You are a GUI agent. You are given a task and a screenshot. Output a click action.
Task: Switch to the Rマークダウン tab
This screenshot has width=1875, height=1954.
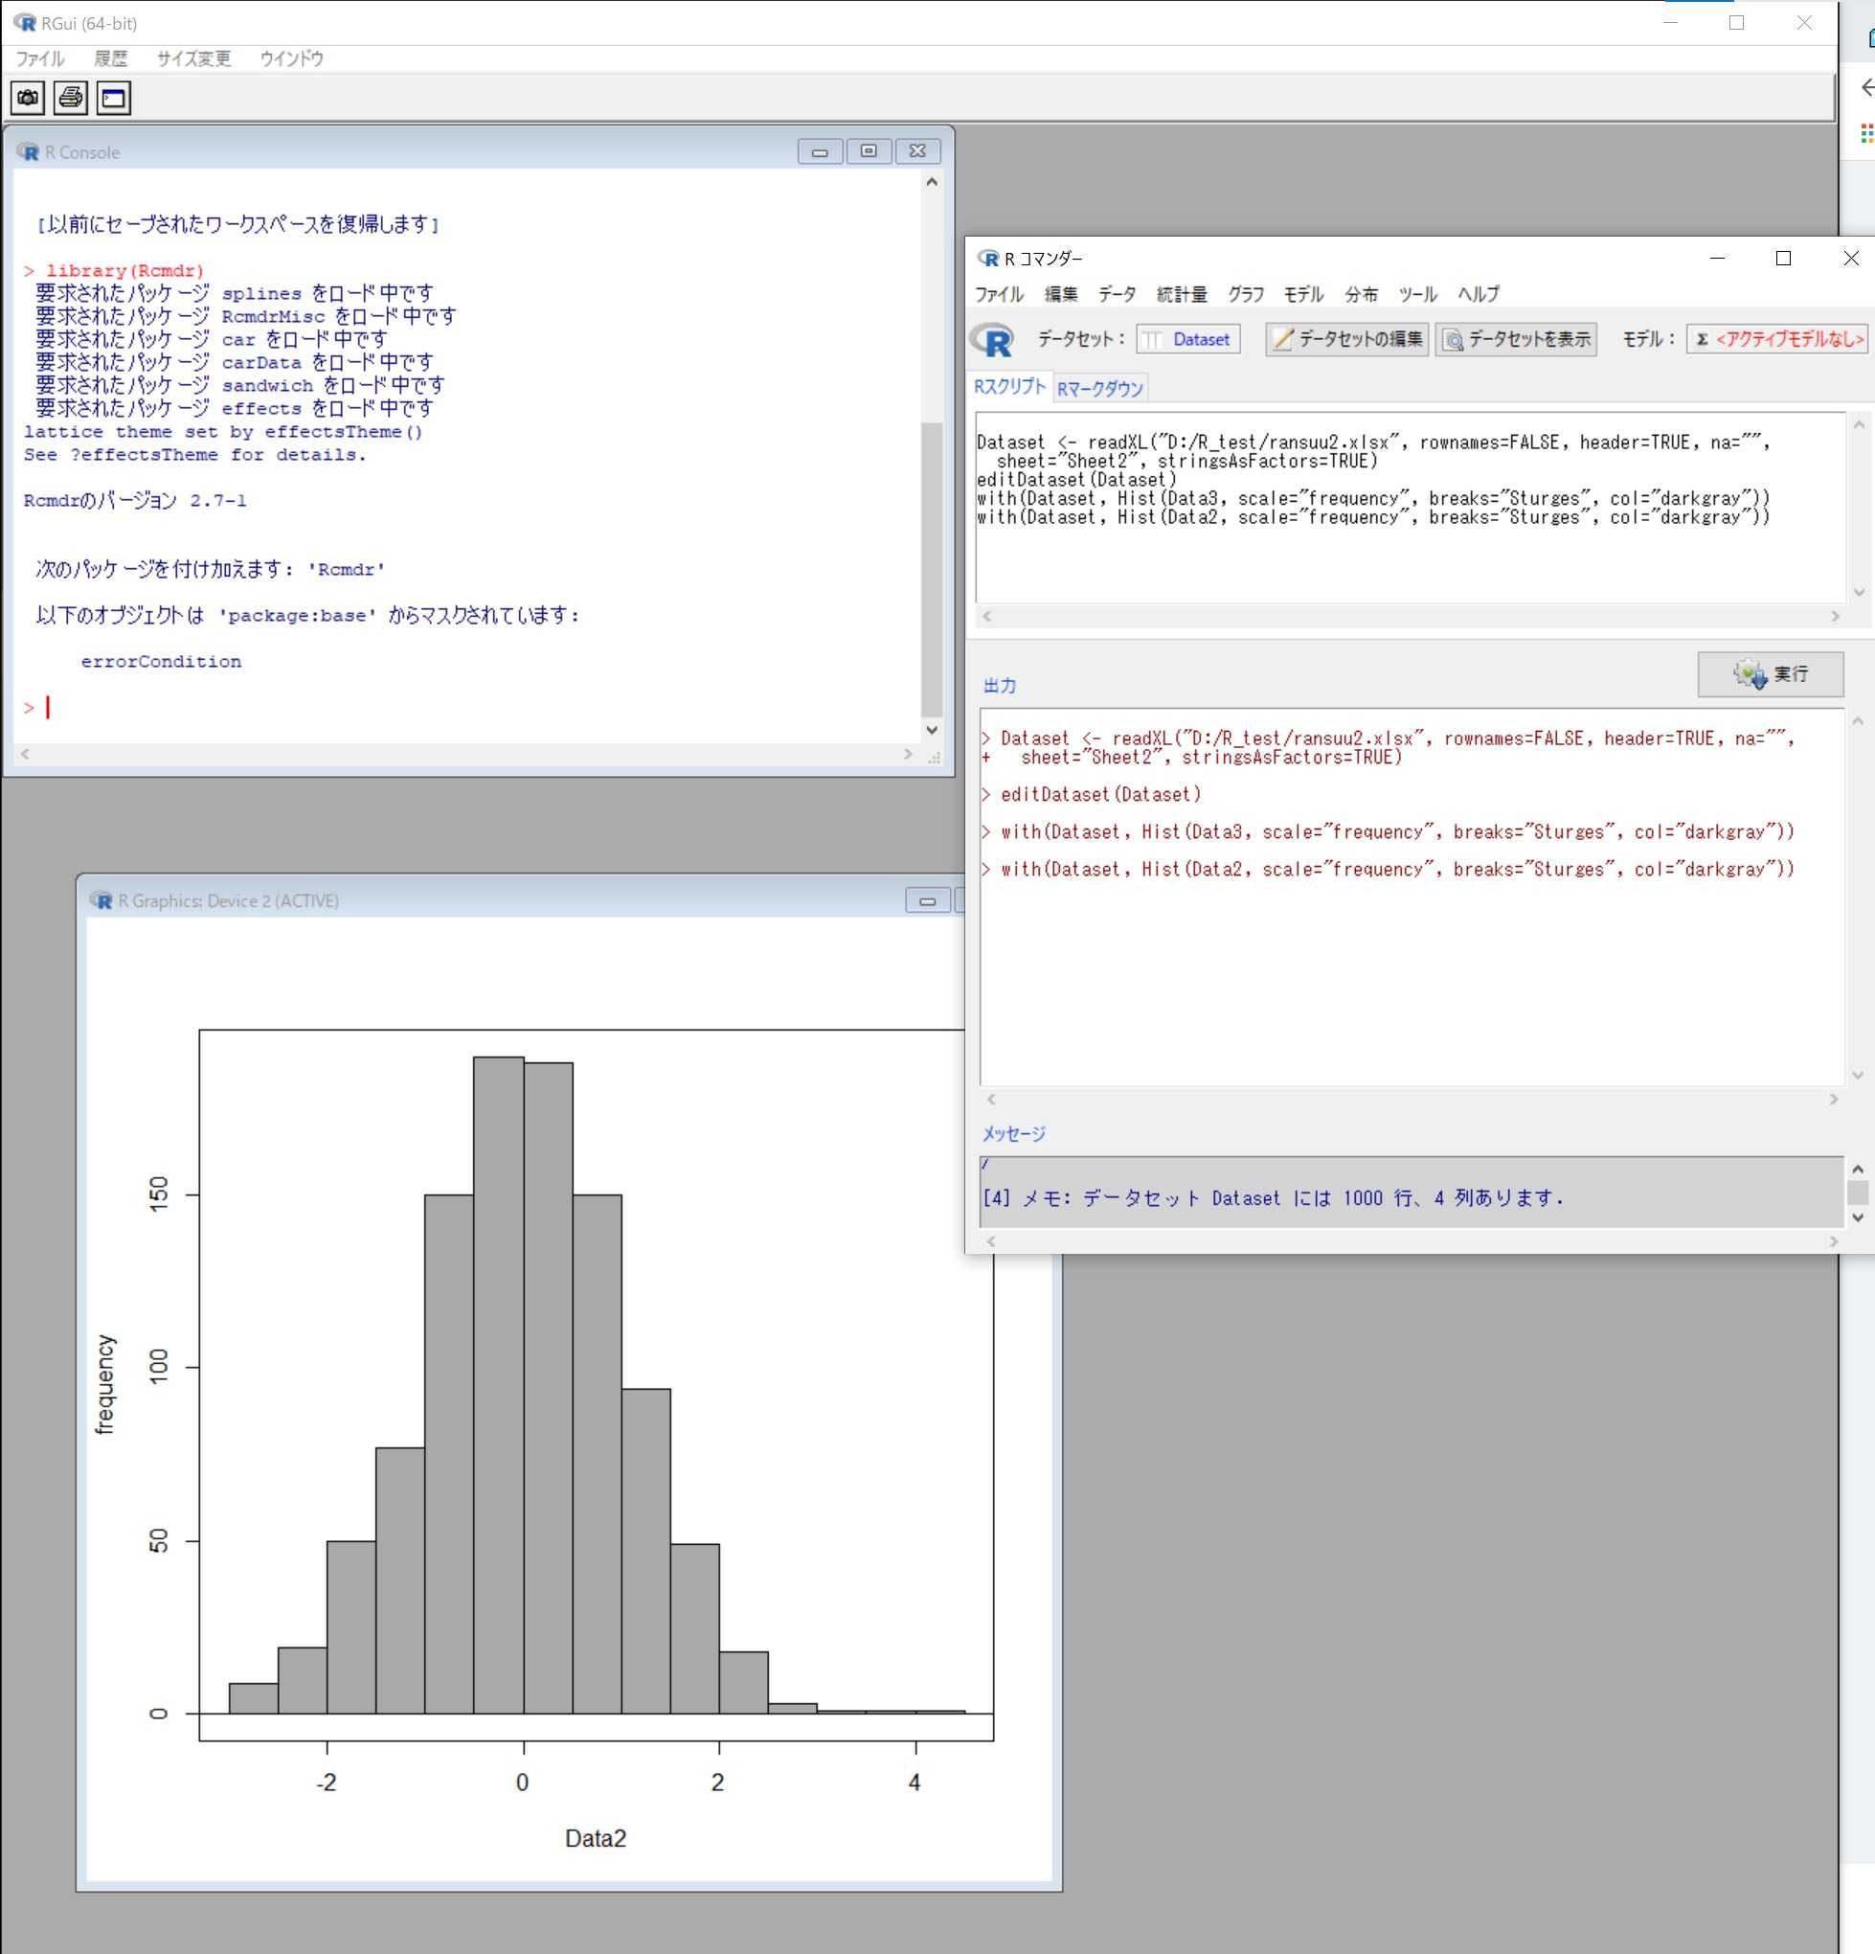1099,389
